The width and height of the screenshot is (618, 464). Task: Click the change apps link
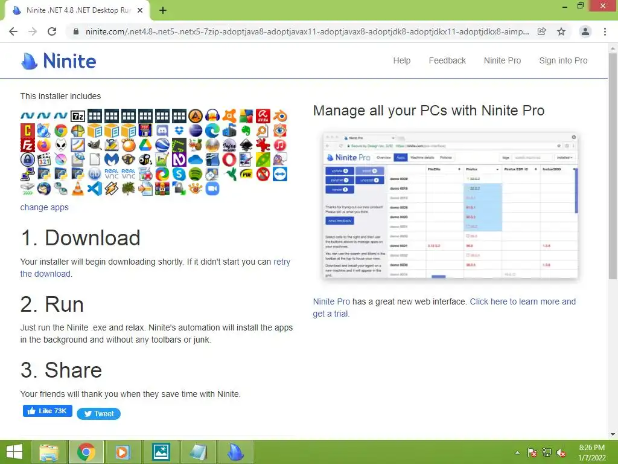(44, 208)
